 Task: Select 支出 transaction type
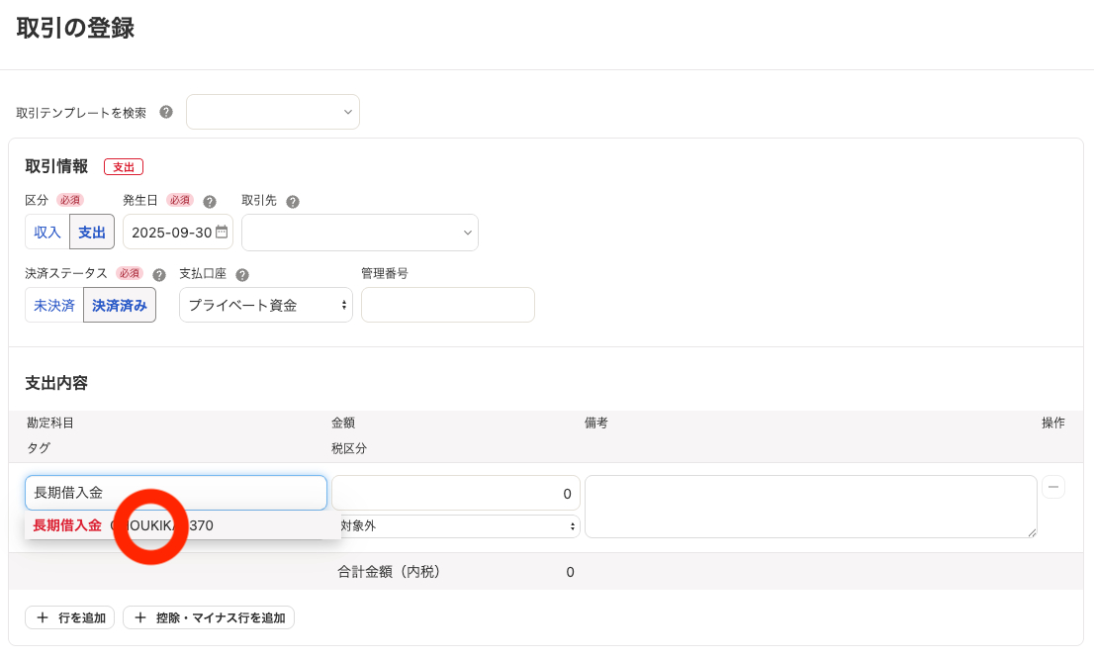[x=92, y=233]
